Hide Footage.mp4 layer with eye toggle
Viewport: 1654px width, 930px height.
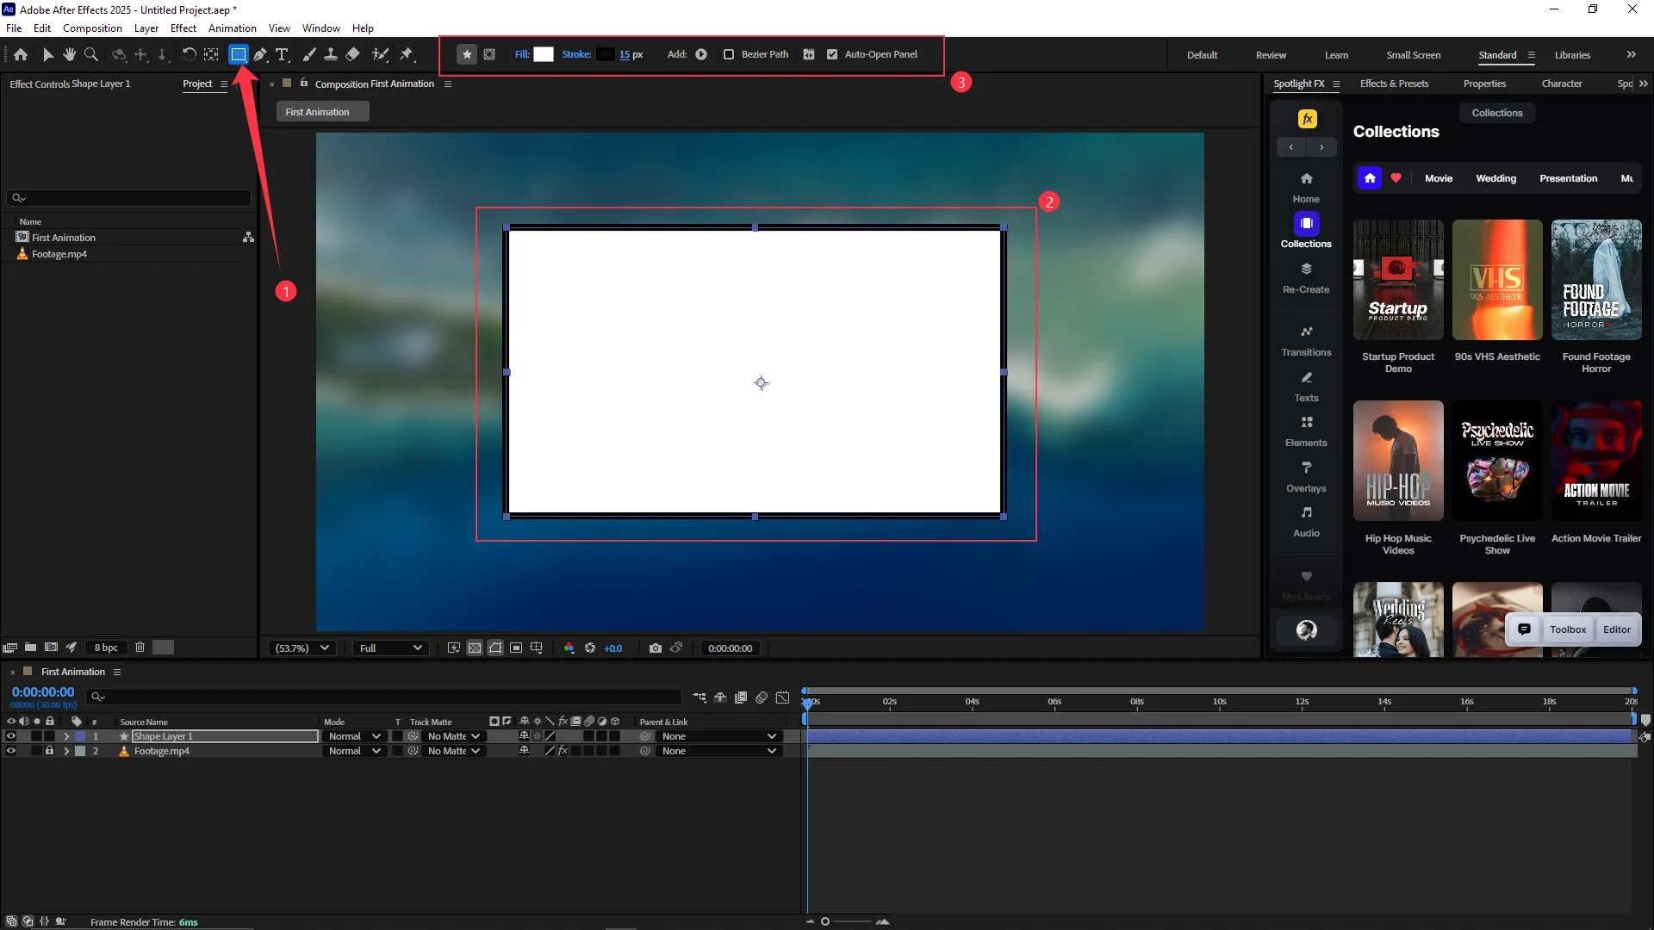[11, 751]
